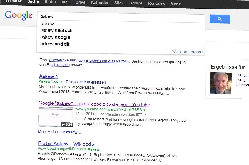Open Kalender from the top bar
Image resolution: width=249 pixels, height=165 pixels.
coord(100,3)
